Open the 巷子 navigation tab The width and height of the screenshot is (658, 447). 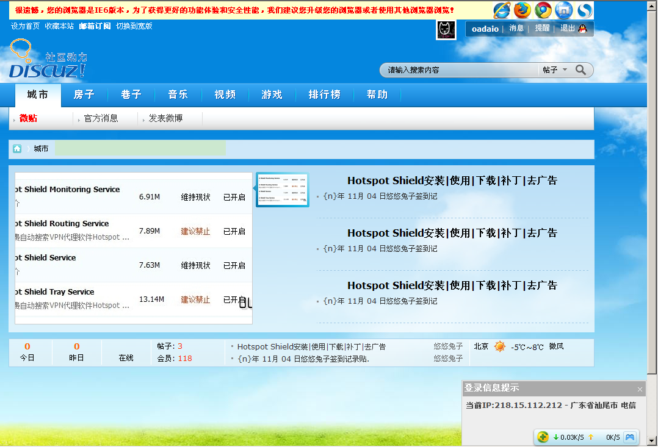pos(131,95)
